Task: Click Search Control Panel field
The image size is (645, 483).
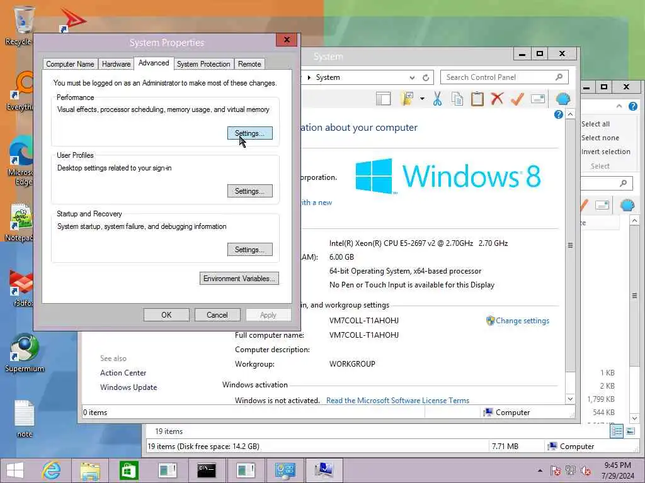Action: (x=505, y=77)
